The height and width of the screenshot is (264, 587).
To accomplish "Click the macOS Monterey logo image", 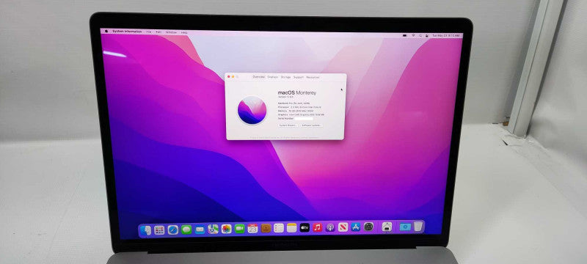I will [252, 110].
